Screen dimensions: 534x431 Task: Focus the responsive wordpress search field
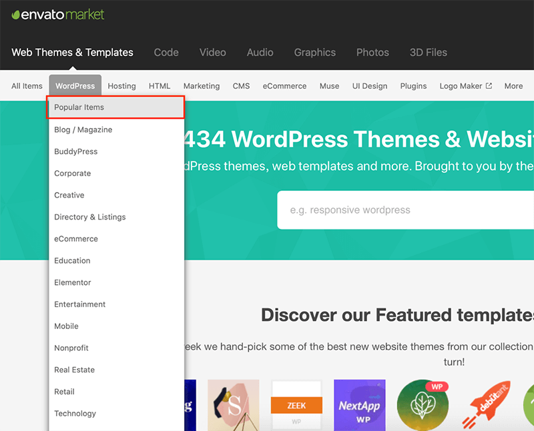[x=405, y=209]
